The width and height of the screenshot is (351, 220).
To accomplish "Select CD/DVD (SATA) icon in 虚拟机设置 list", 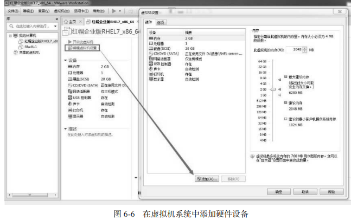I will [x=151, y=54].
